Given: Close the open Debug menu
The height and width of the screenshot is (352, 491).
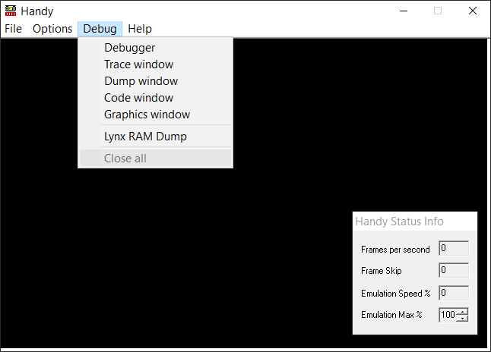Looking at the screenshot, I should [100, 29].
